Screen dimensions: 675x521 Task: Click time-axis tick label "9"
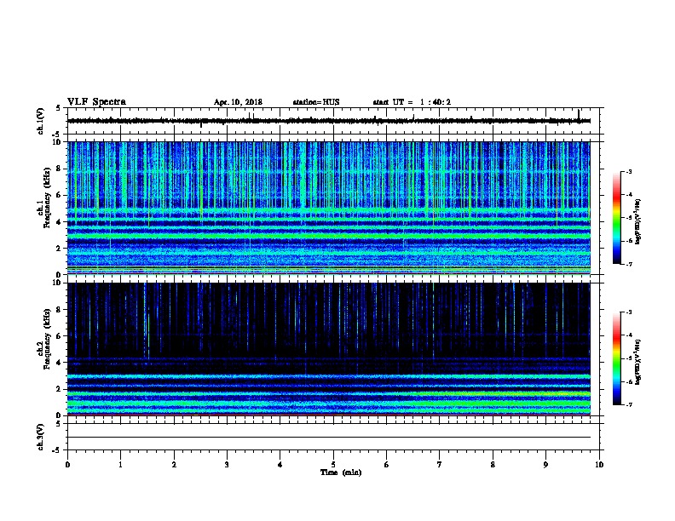click(545, 465)
